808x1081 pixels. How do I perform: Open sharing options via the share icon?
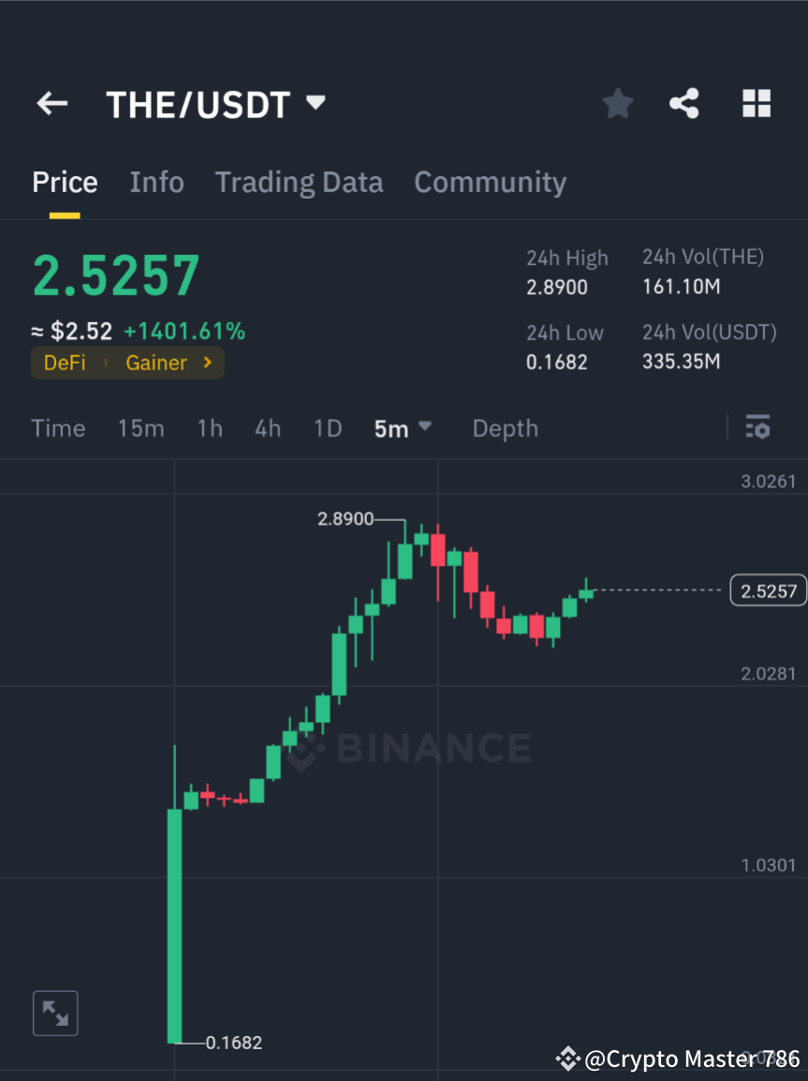pos(684,104)
